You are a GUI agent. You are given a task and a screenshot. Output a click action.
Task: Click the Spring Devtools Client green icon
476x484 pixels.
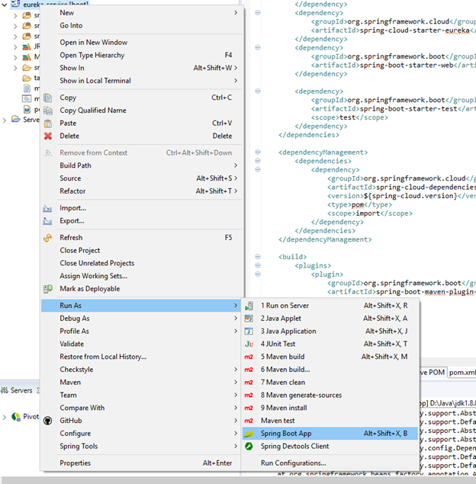(x=249, y=447)
